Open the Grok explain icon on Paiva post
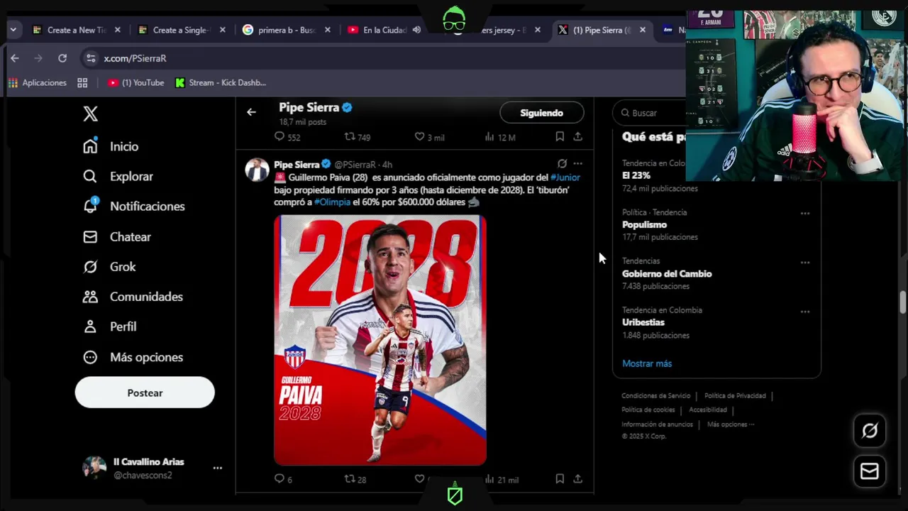The width and height of the screenshot is (908, 511). (x=562, y=163)
